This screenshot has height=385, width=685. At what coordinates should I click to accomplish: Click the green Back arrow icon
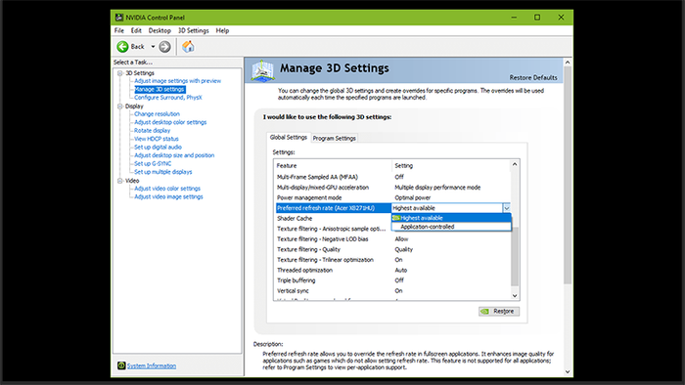pos(122,47)
